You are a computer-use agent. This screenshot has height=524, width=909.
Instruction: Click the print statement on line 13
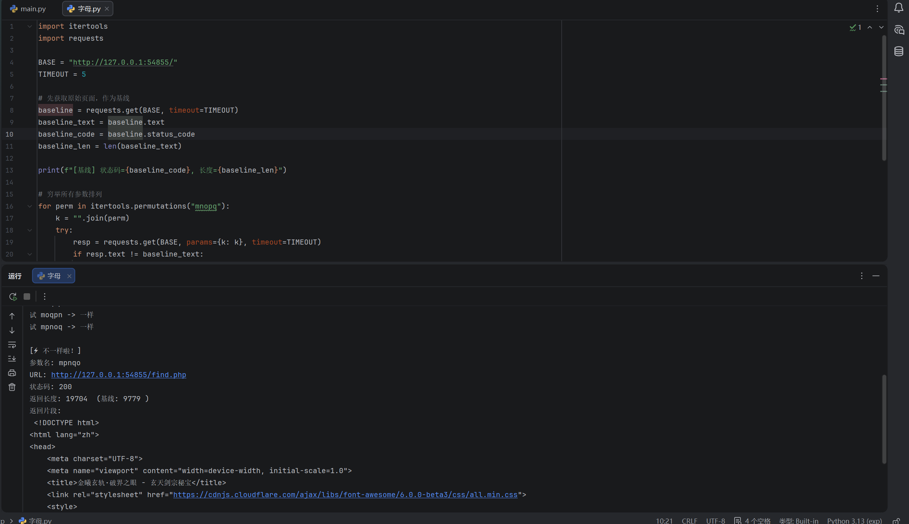click(162, 170)
